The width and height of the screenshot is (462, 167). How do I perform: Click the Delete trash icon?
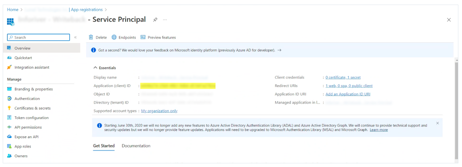tap(91, 37)
